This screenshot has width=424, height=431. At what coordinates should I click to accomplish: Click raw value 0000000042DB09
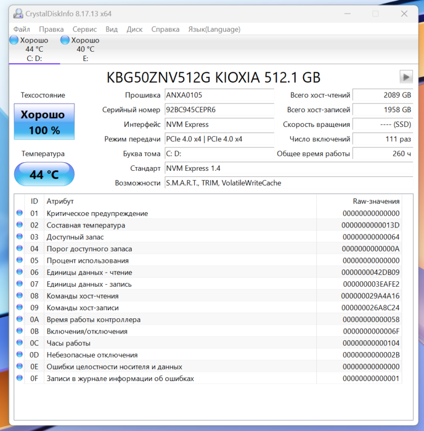(x=370, y=273)
